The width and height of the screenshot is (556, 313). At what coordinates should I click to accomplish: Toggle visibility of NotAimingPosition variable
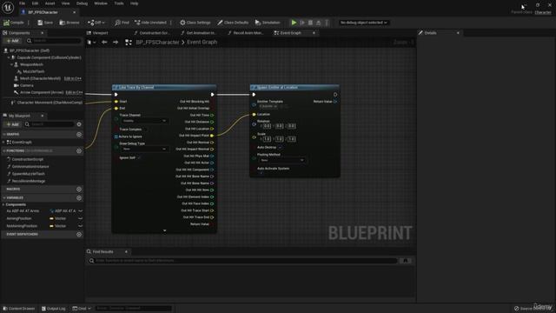[80, 226]
